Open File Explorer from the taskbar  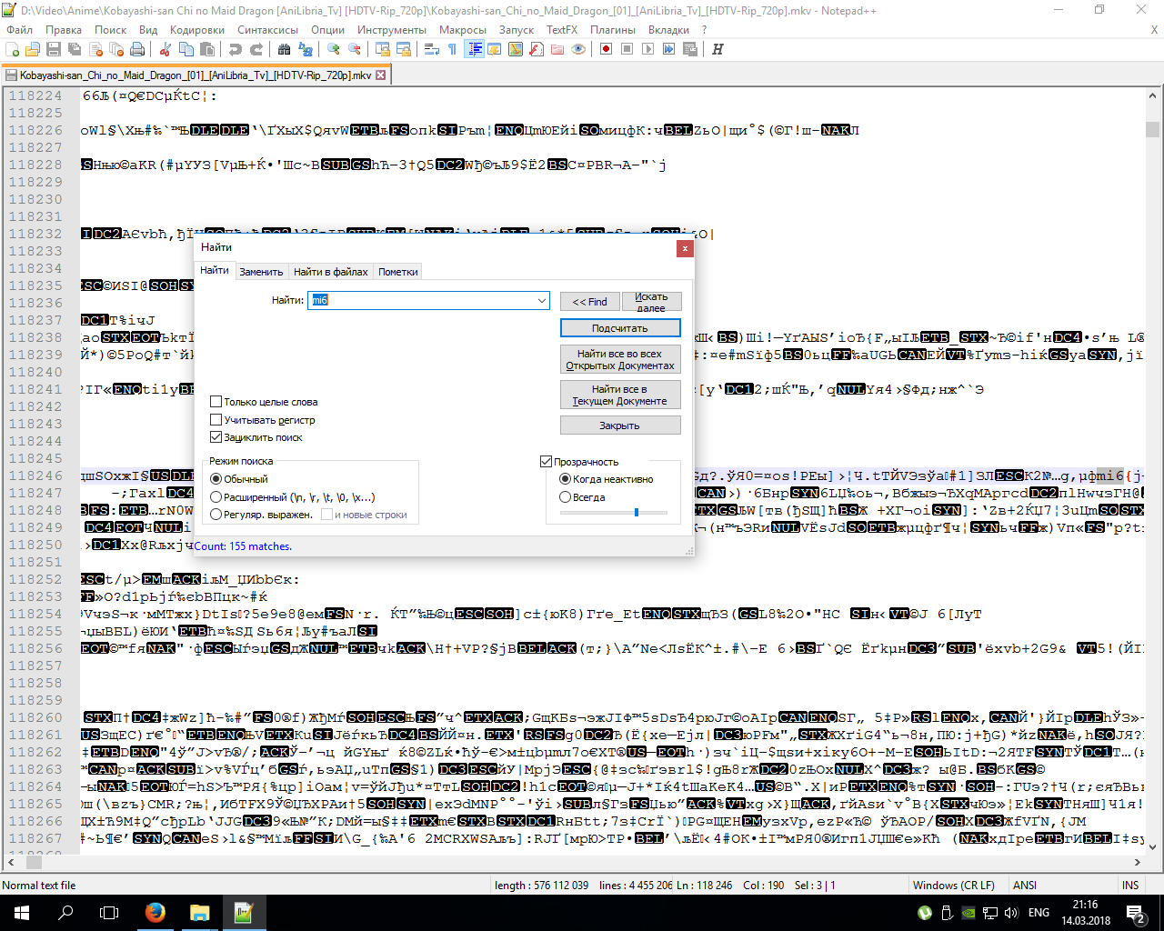pyautogui.click(x=199, y=913)
